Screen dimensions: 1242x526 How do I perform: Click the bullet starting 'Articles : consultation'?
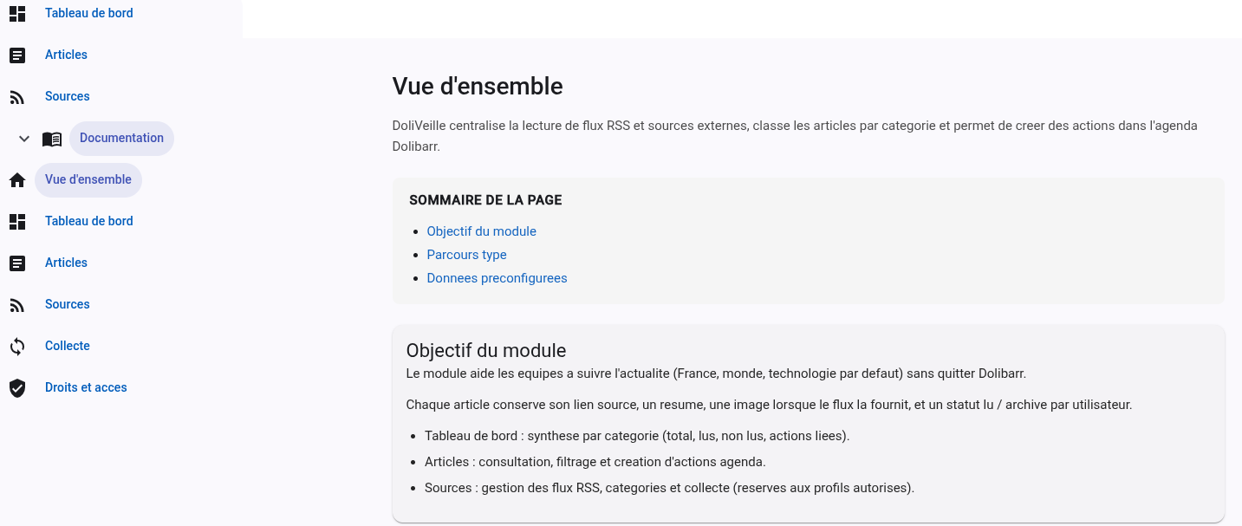tap(595, 462)
